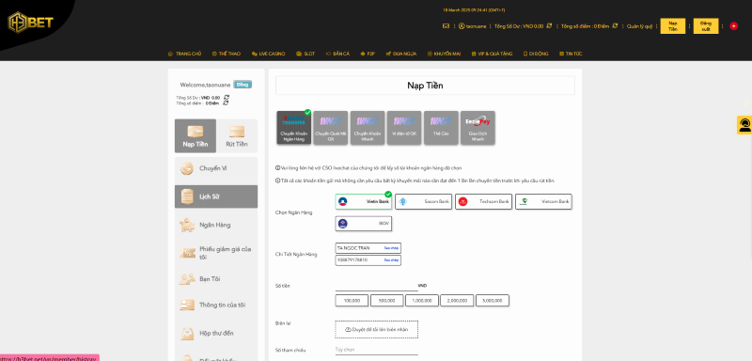Select 1,000,000 preset amount

pyautogui.click(x=422, y=301)
